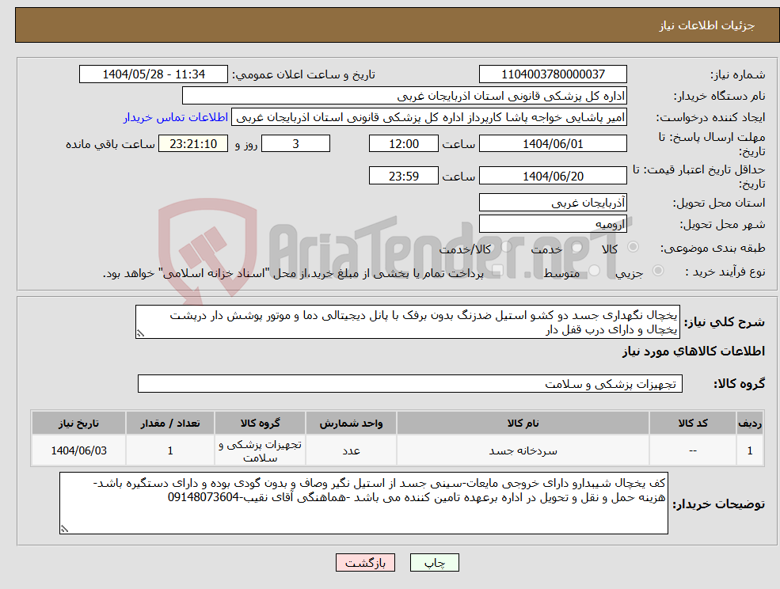Image resolution: width=780 pixels, height=589 pixels.
Task: Click the deadline time field 12:00
Action: pyautogui.click(x=403, y=144)
